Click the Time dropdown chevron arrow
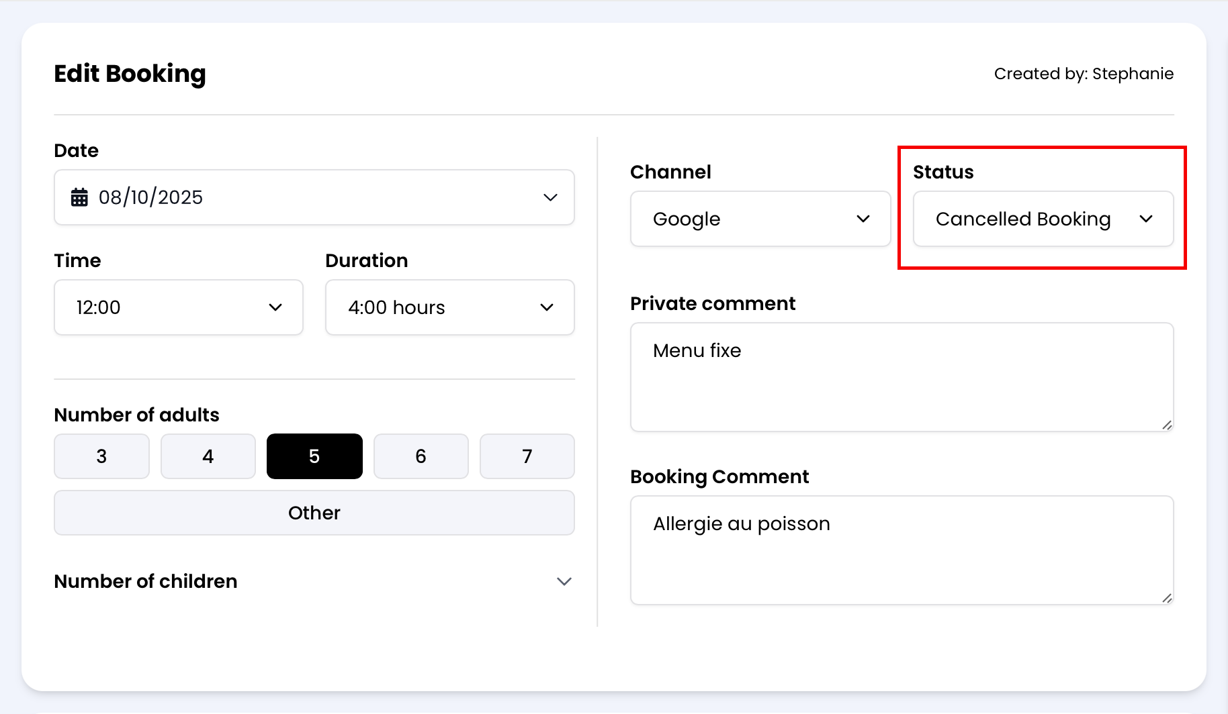This screenshot has width=1228, height=714. point(275,307)
